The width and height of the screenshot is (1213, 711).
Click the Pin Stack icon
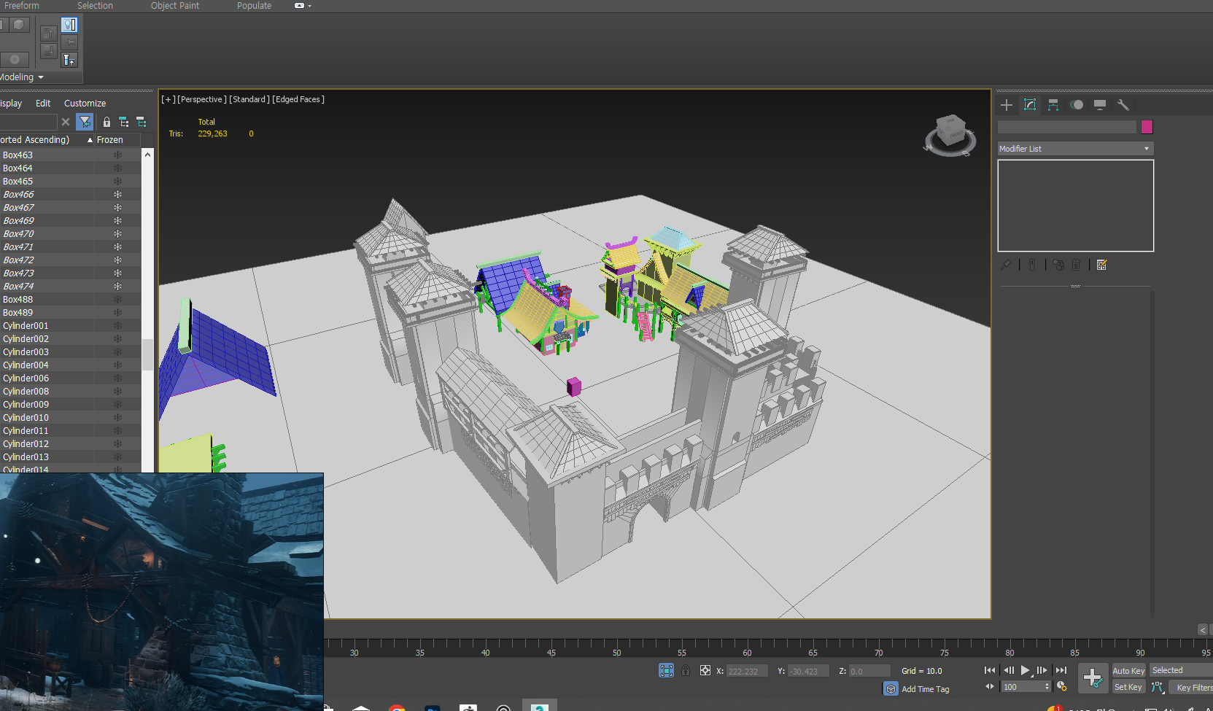(1006, 265)
